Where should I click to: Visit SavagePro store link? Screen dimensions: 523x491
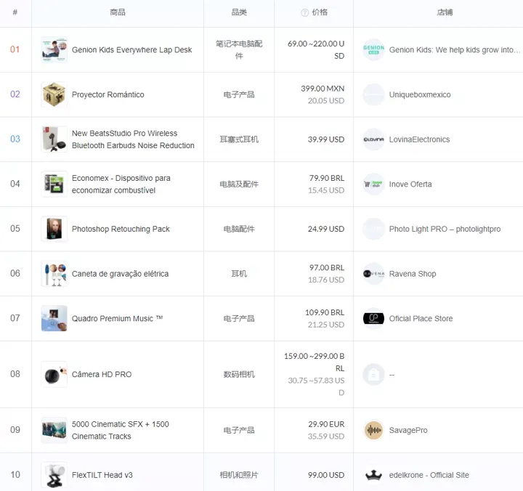tap(408, 430)
